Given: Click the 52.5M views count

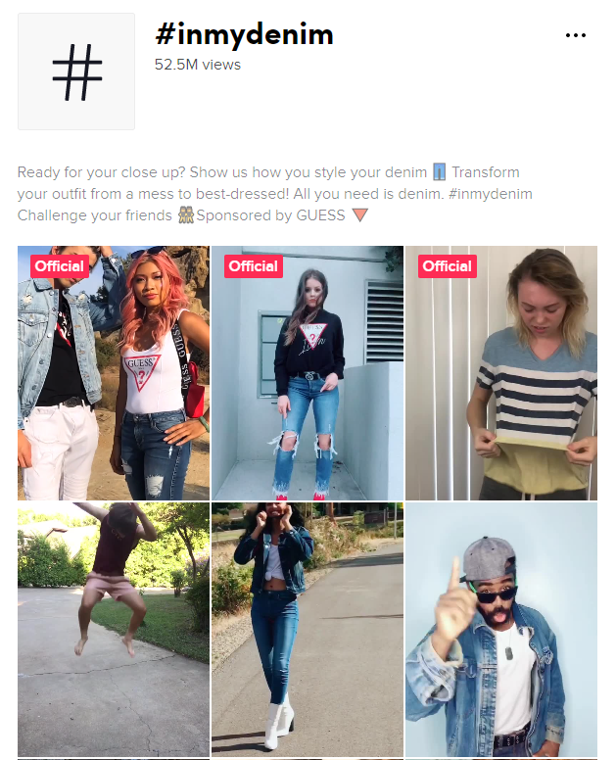Looking at the screenshot, I should tap(198, 65).
